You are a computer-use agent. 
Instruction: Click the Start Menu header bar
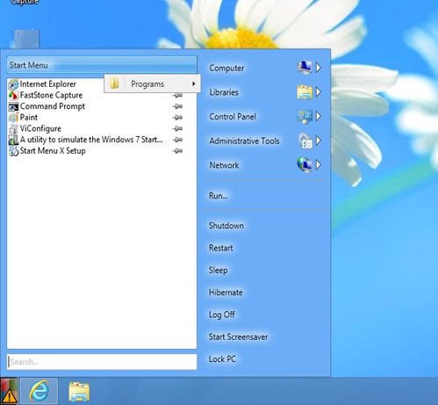[x=102, y=65]
